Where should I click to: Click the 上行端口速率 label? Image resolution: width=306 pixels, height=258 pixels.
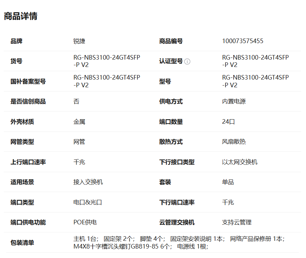click(x=28, y=162)
